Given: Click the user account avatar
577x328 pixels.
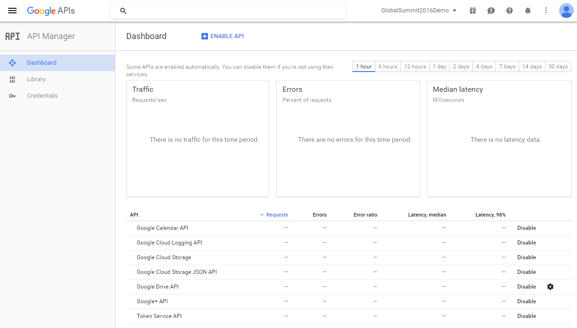Looking at the screenshot, I should point(566,11).
